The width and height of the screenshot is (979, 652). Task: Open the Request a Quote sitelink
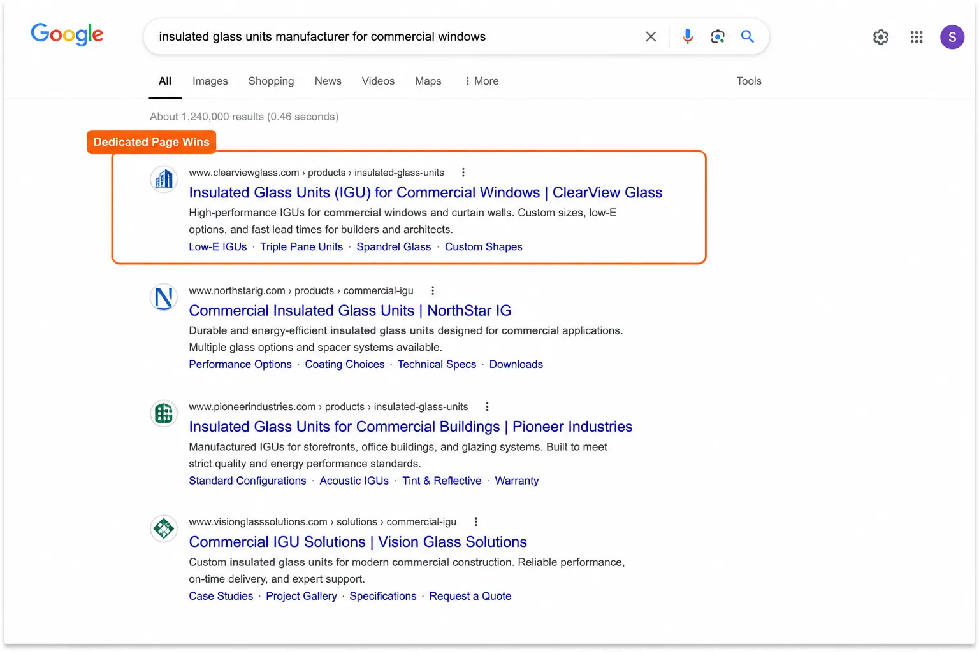[x=470, y=596]
